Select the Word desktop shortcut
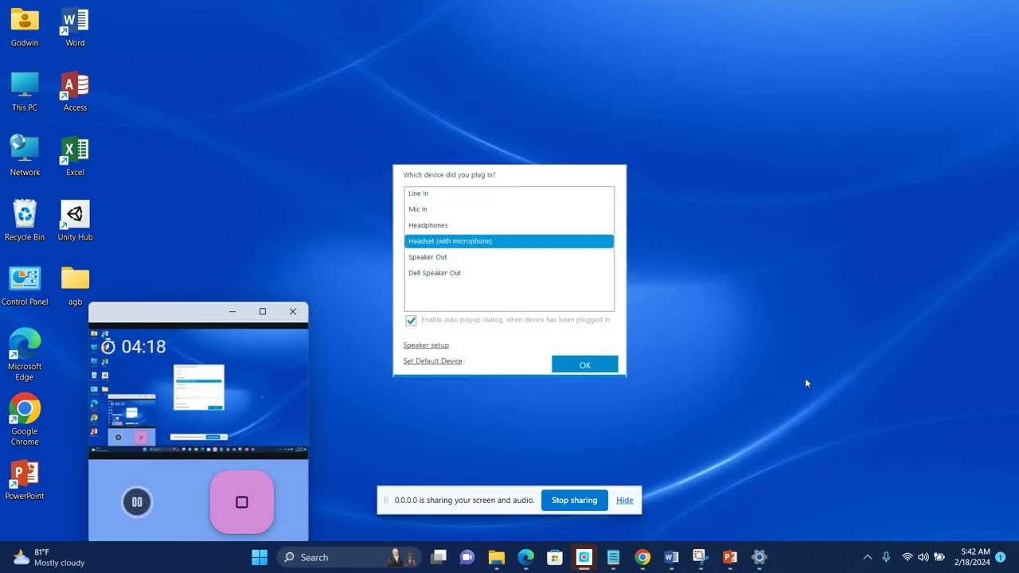1019x573 pixels. tap(75, 27)
